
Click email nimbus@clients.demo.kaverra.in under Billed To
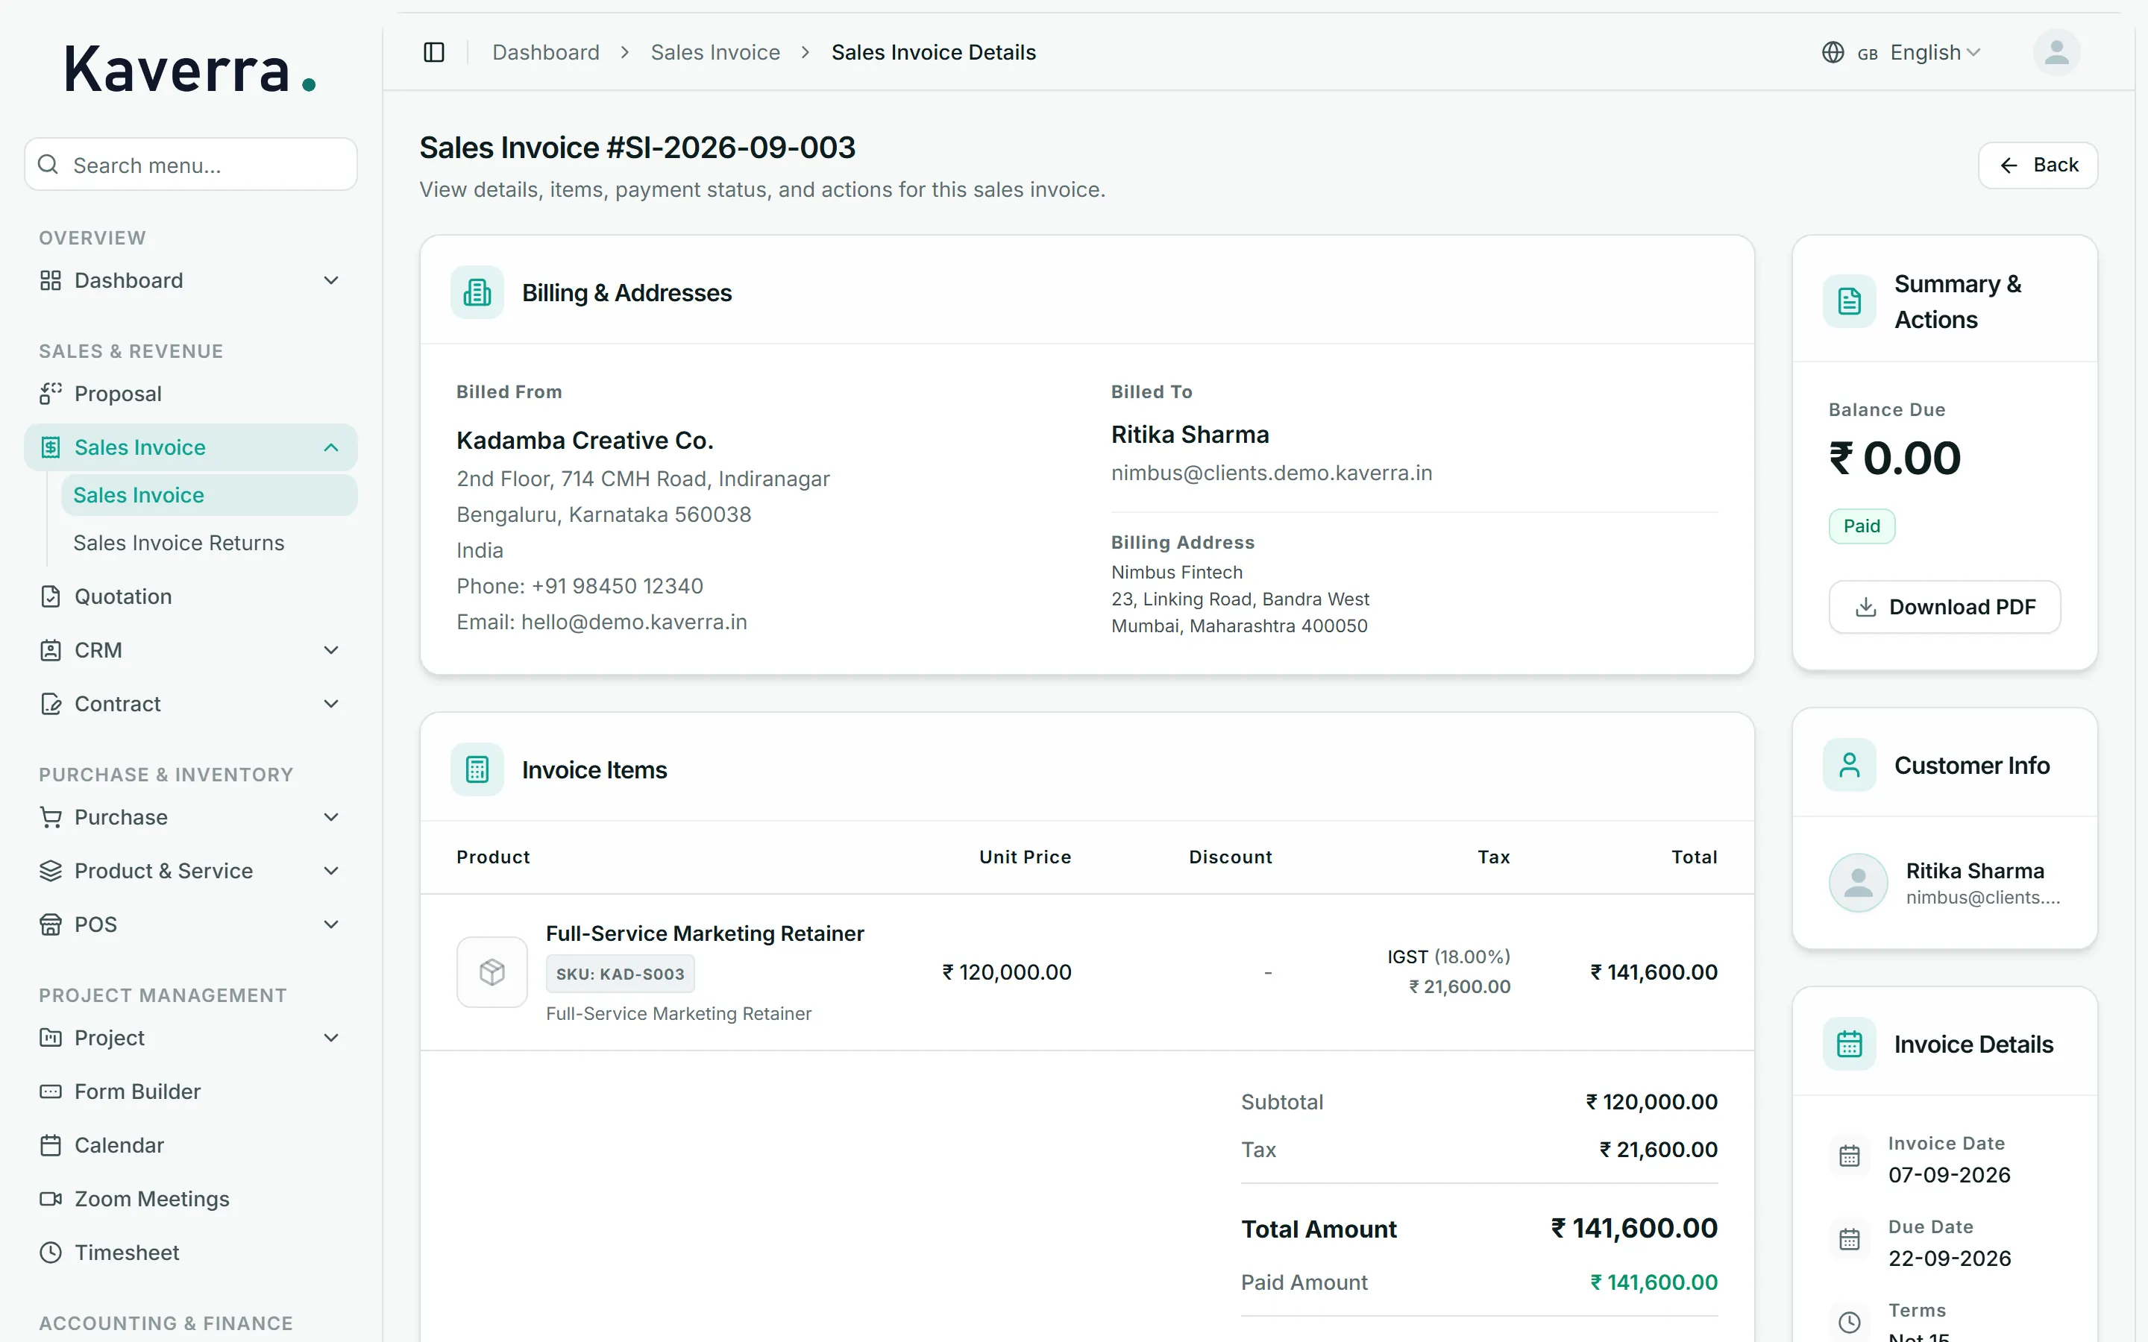click(1271, 473)
